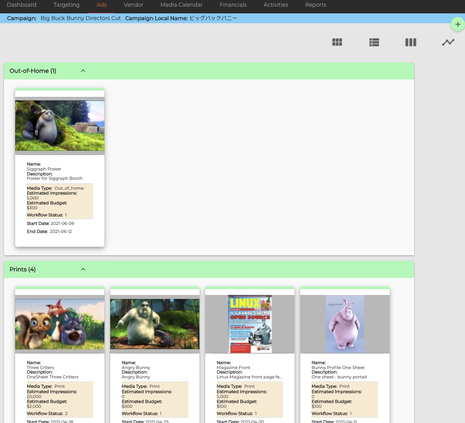Viewport: 465px width, 423px height.
Task: Click the $300 estimated budget value
Action: point(32,208)
